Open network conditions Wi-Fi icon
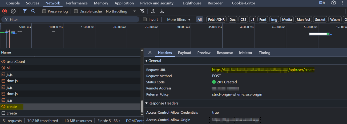 click(142, 11)
